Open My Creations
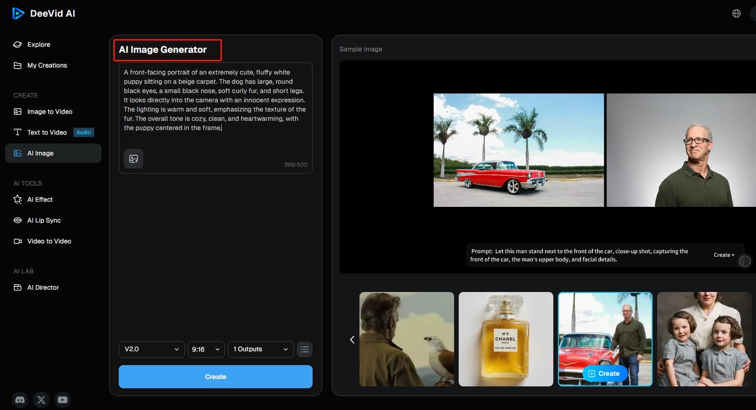 pos(47,65)
